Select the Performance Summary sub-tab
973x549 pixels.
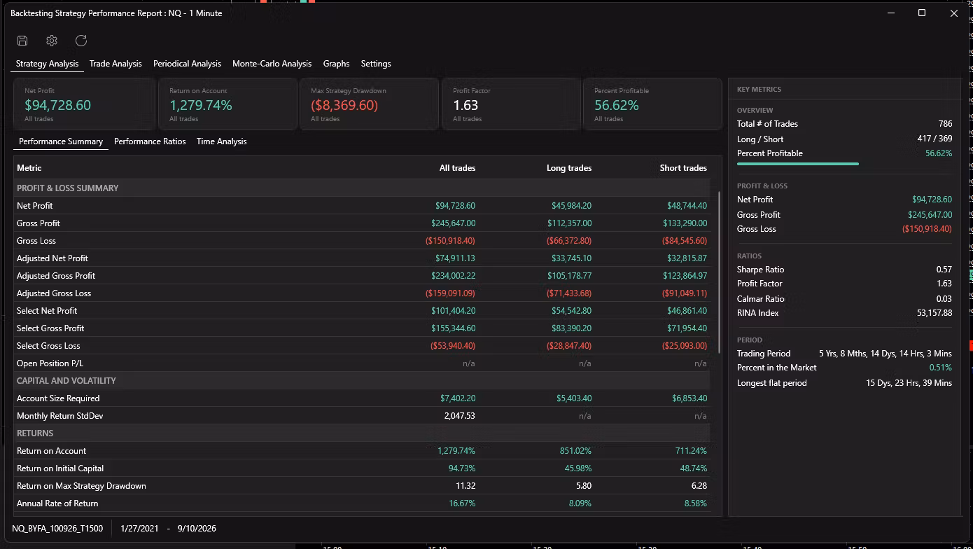(x=61, y=141)
